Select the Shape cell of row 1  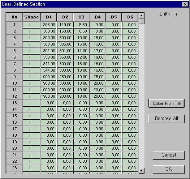coord(31,25)
